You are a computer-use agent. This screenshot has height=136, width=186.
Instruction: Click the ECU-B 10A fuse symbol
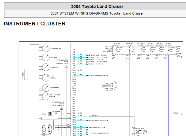pyautogui.click(x=150, y=49)
